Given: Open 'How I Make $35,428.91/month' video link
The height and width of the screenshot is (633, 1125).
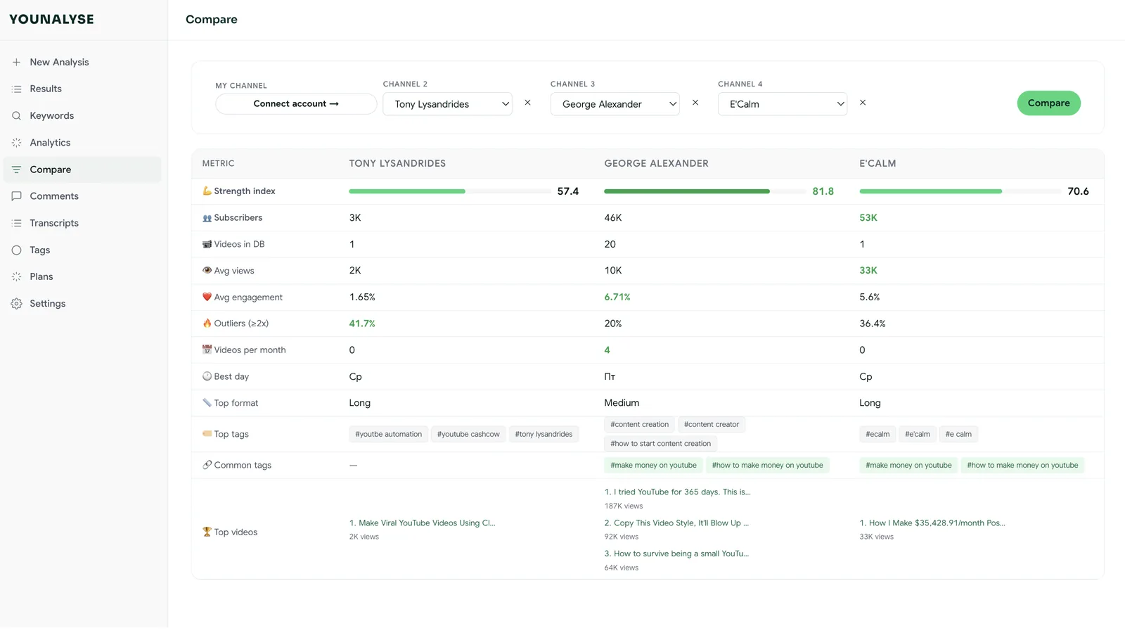Looking at the screenshot, I should pyautogui.click(x=932, y=523).
